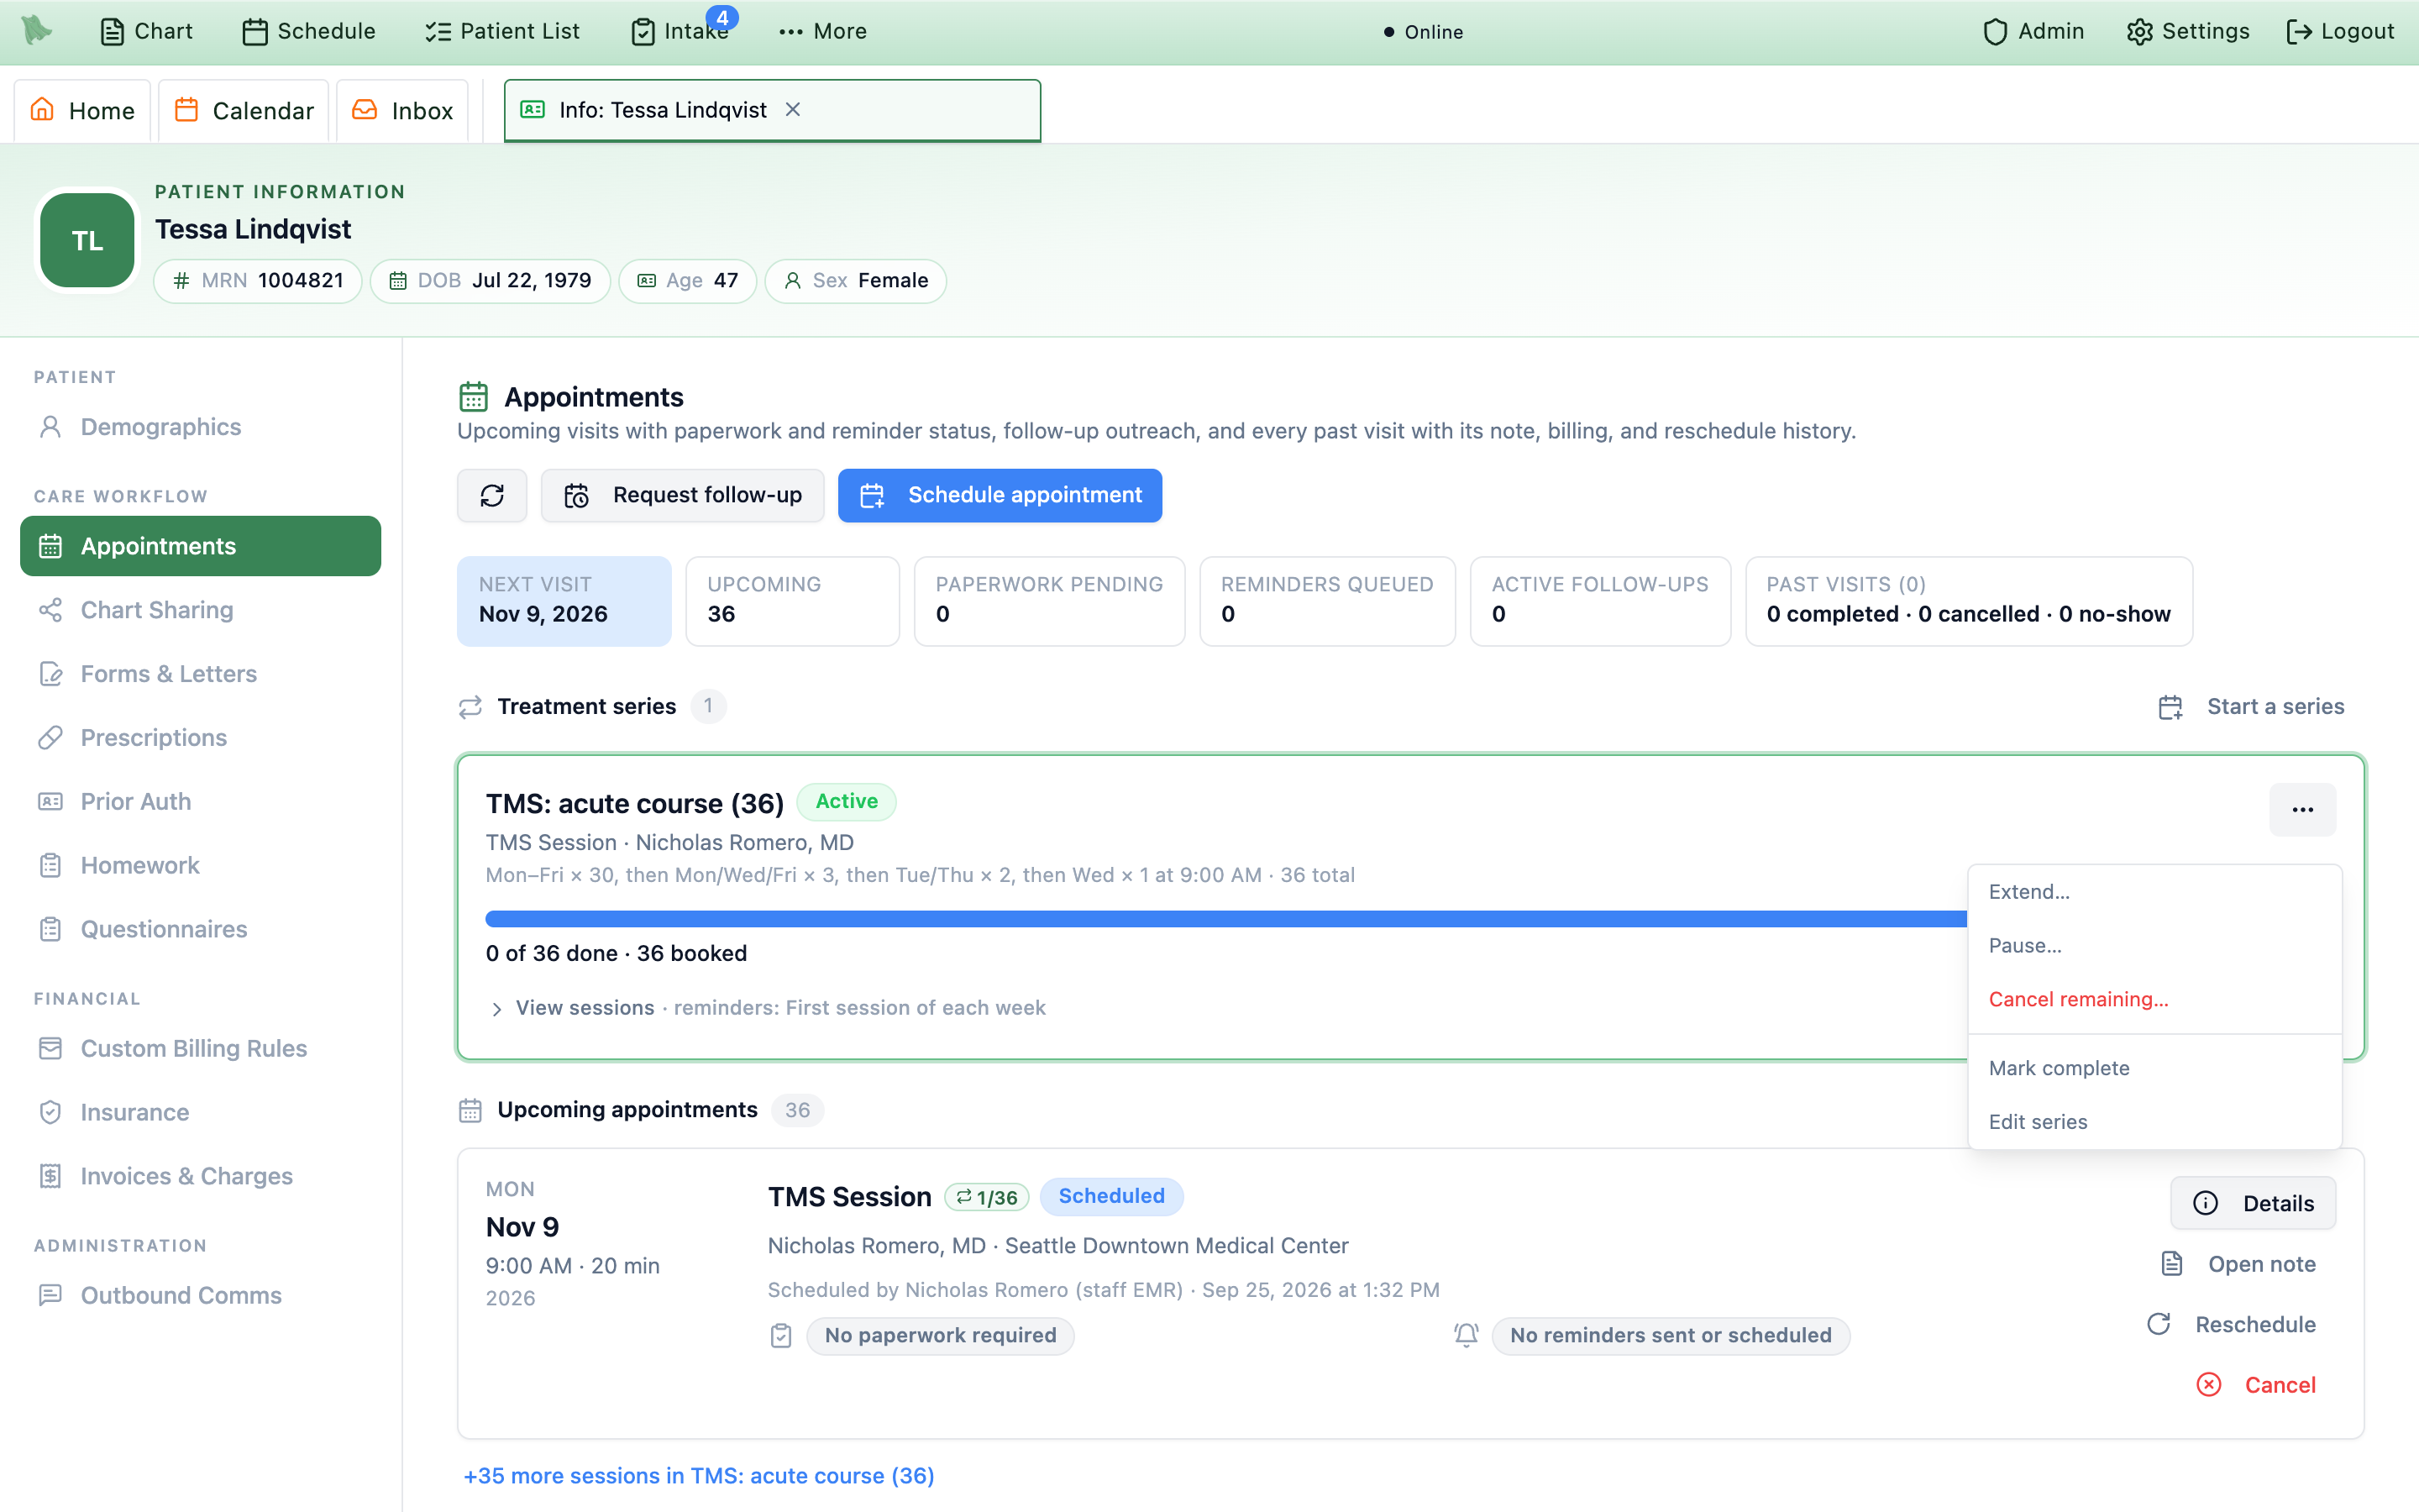Open Insurance in sidebar
The height and width of the screenshot is (1512, 2419).
(200, 1112)
